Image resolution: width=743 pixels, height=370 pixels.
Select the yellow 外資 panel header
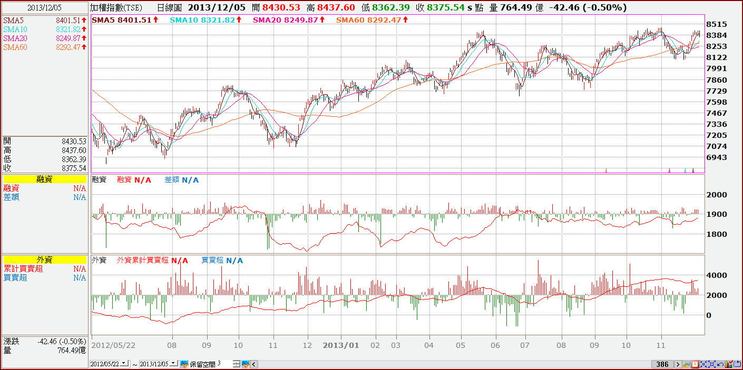pyautogui.click(x=45, y=259)
